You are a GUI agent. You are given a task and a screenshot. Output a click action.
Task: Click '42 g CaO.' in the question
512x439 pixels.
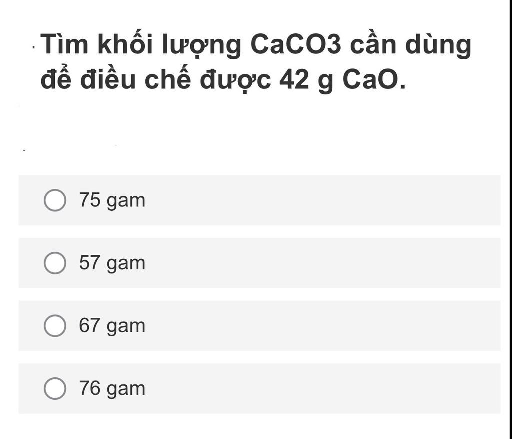pos(343,80)
